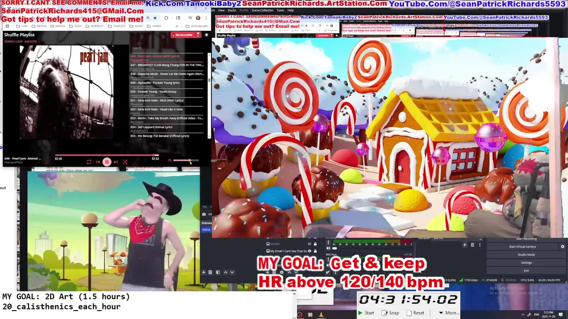Select the 646 - Pearl Jam Animal row
The image size is (568, 319).
click(167, 57)
